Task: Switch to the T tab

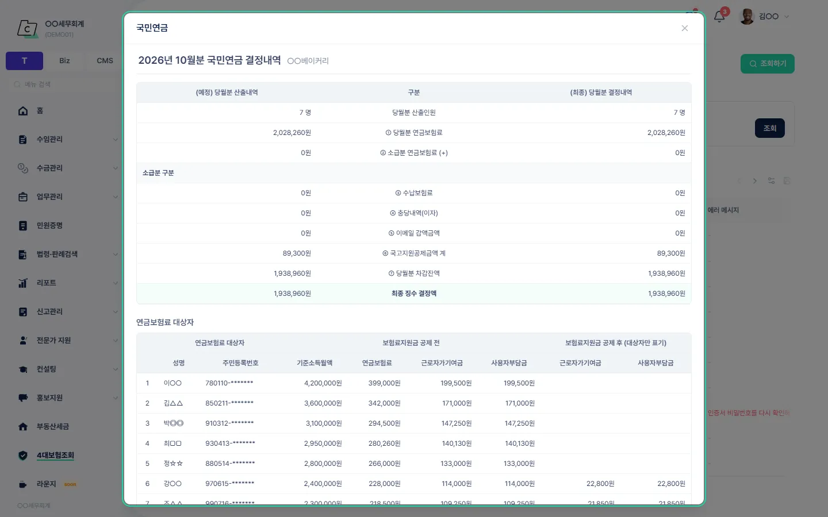Action: tap(24, 61)
